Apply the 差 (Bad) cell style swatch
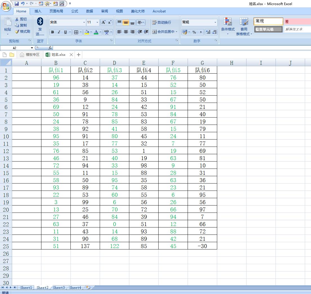Screen dimensions: 311x294 tap(297, 21)
